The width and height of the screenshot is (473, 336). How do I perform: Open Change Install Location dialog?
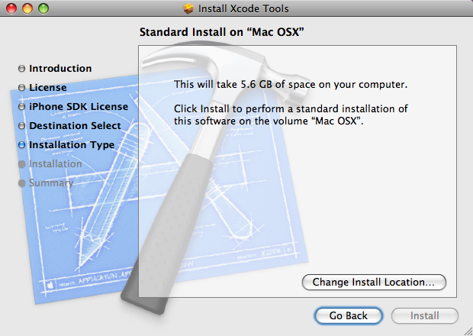[x=374, y=283]
